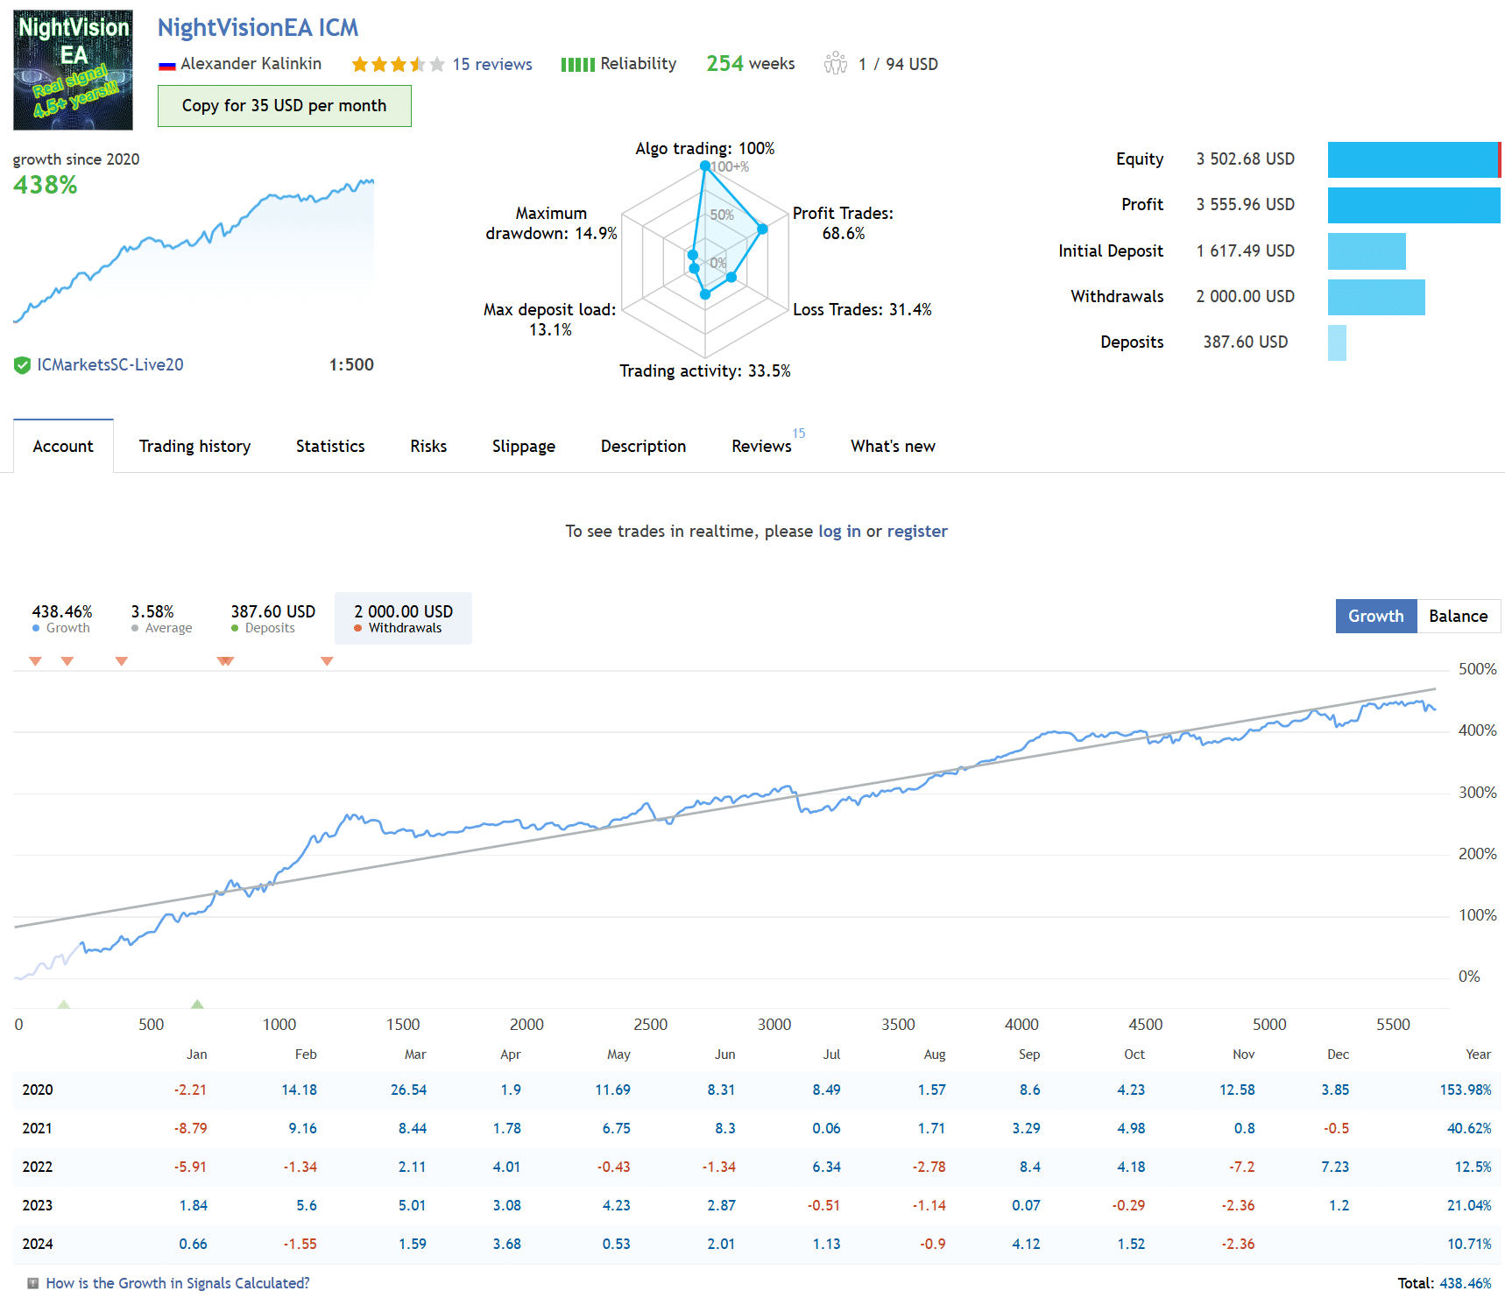Click the Russian flag icon beside author name
Viewport: 1505px width, 1298px height.
coord(166,66)
